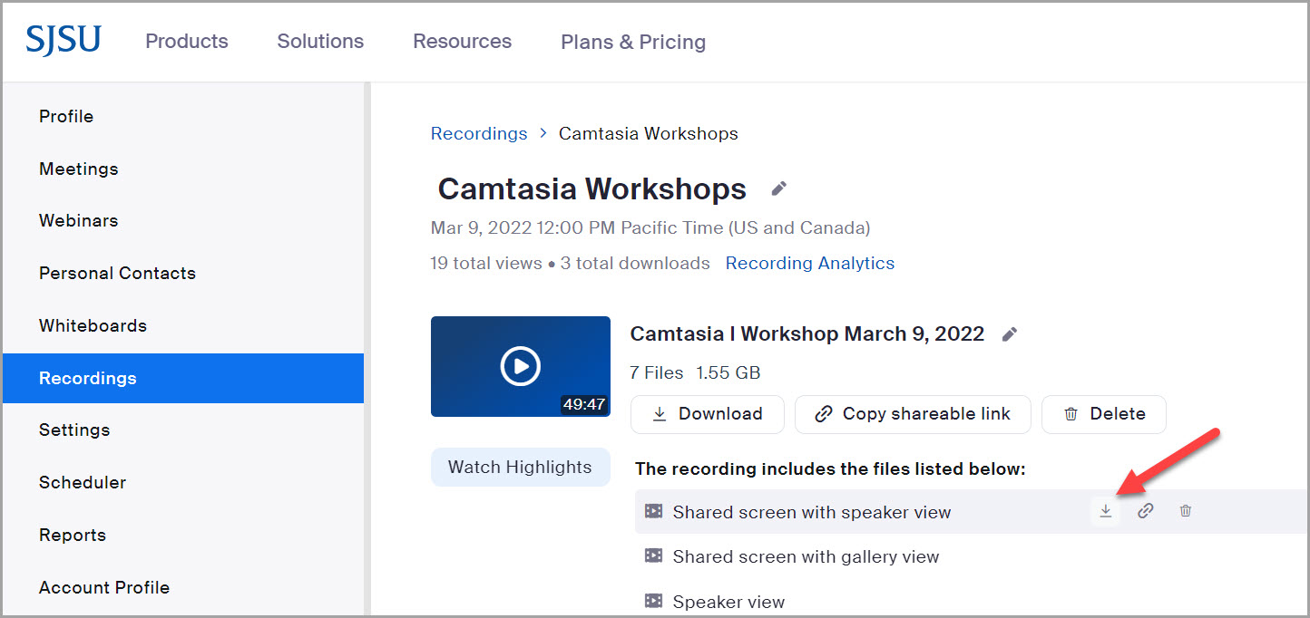Click the SJSU logo
Viewport: 1310px width, 618px height.
click(64, 41)
